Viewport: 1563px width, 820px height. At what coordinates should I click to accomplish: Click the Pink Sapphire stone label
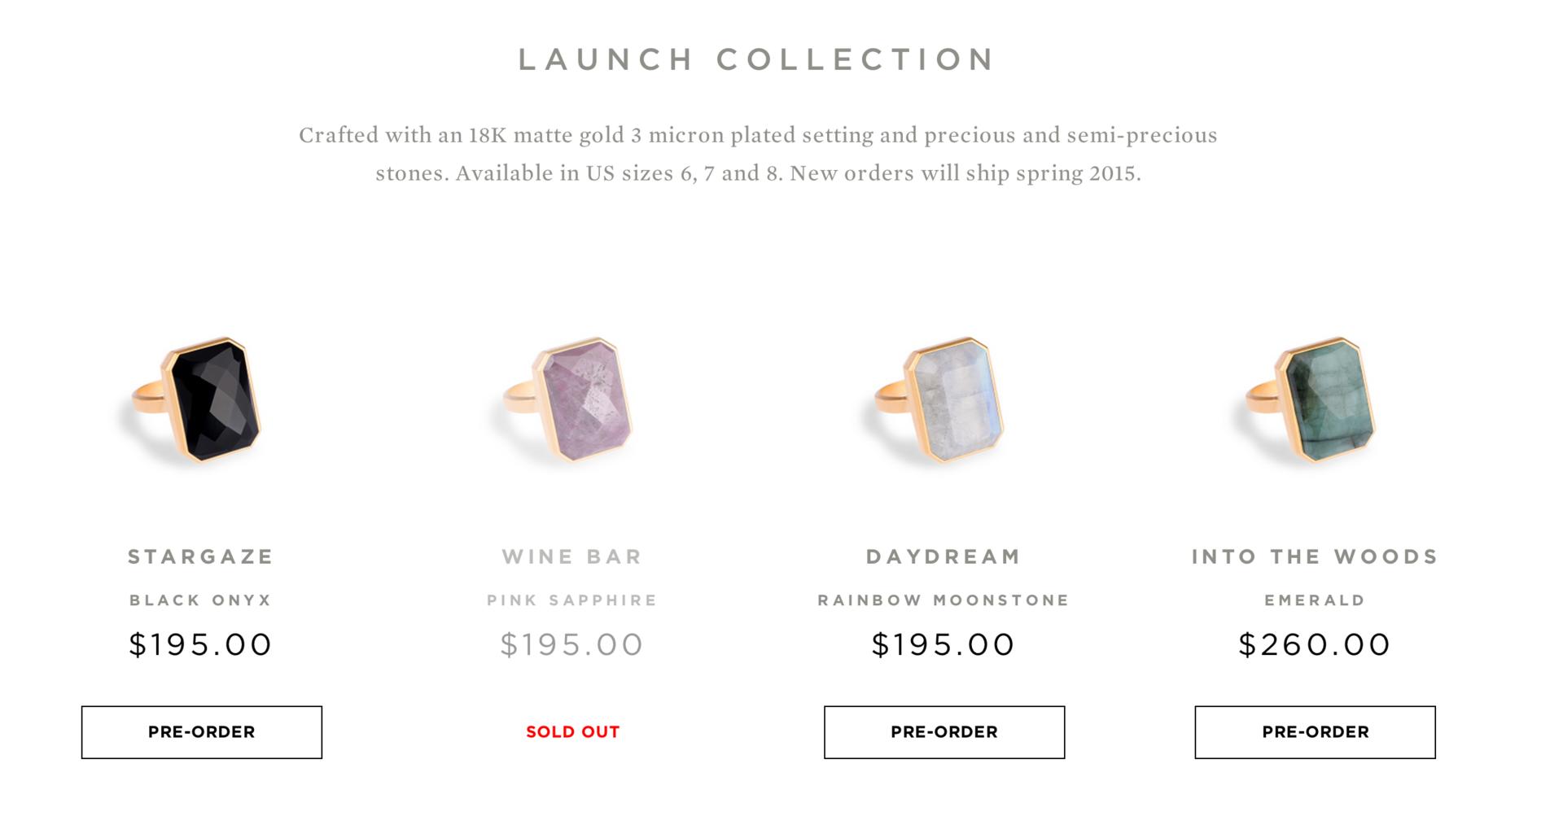point(572,600)
